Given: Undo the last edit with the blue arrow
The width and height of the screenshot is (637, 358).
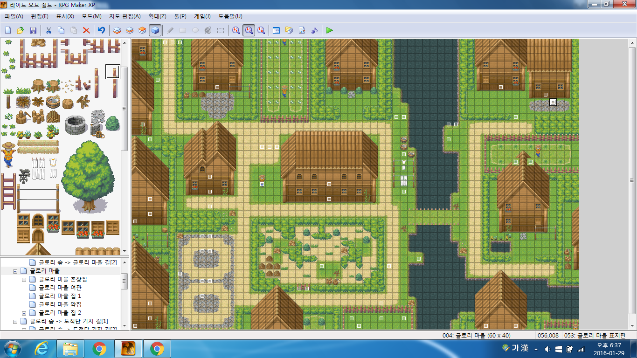Looking at the screenshot, I should coord(101,30).
